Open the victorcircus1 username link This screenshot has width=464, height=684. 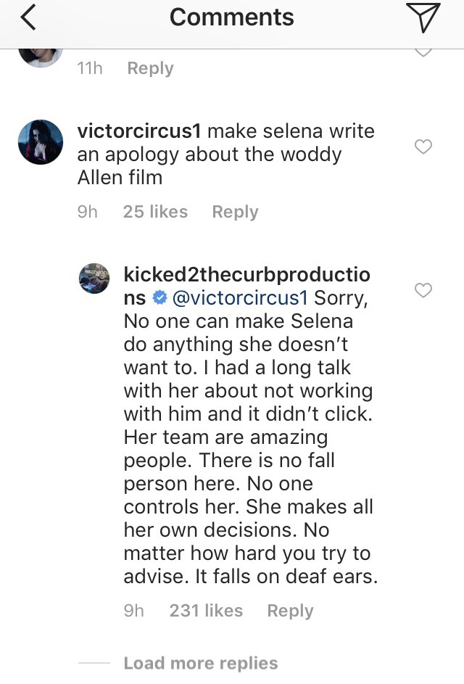tap(141, 131)
